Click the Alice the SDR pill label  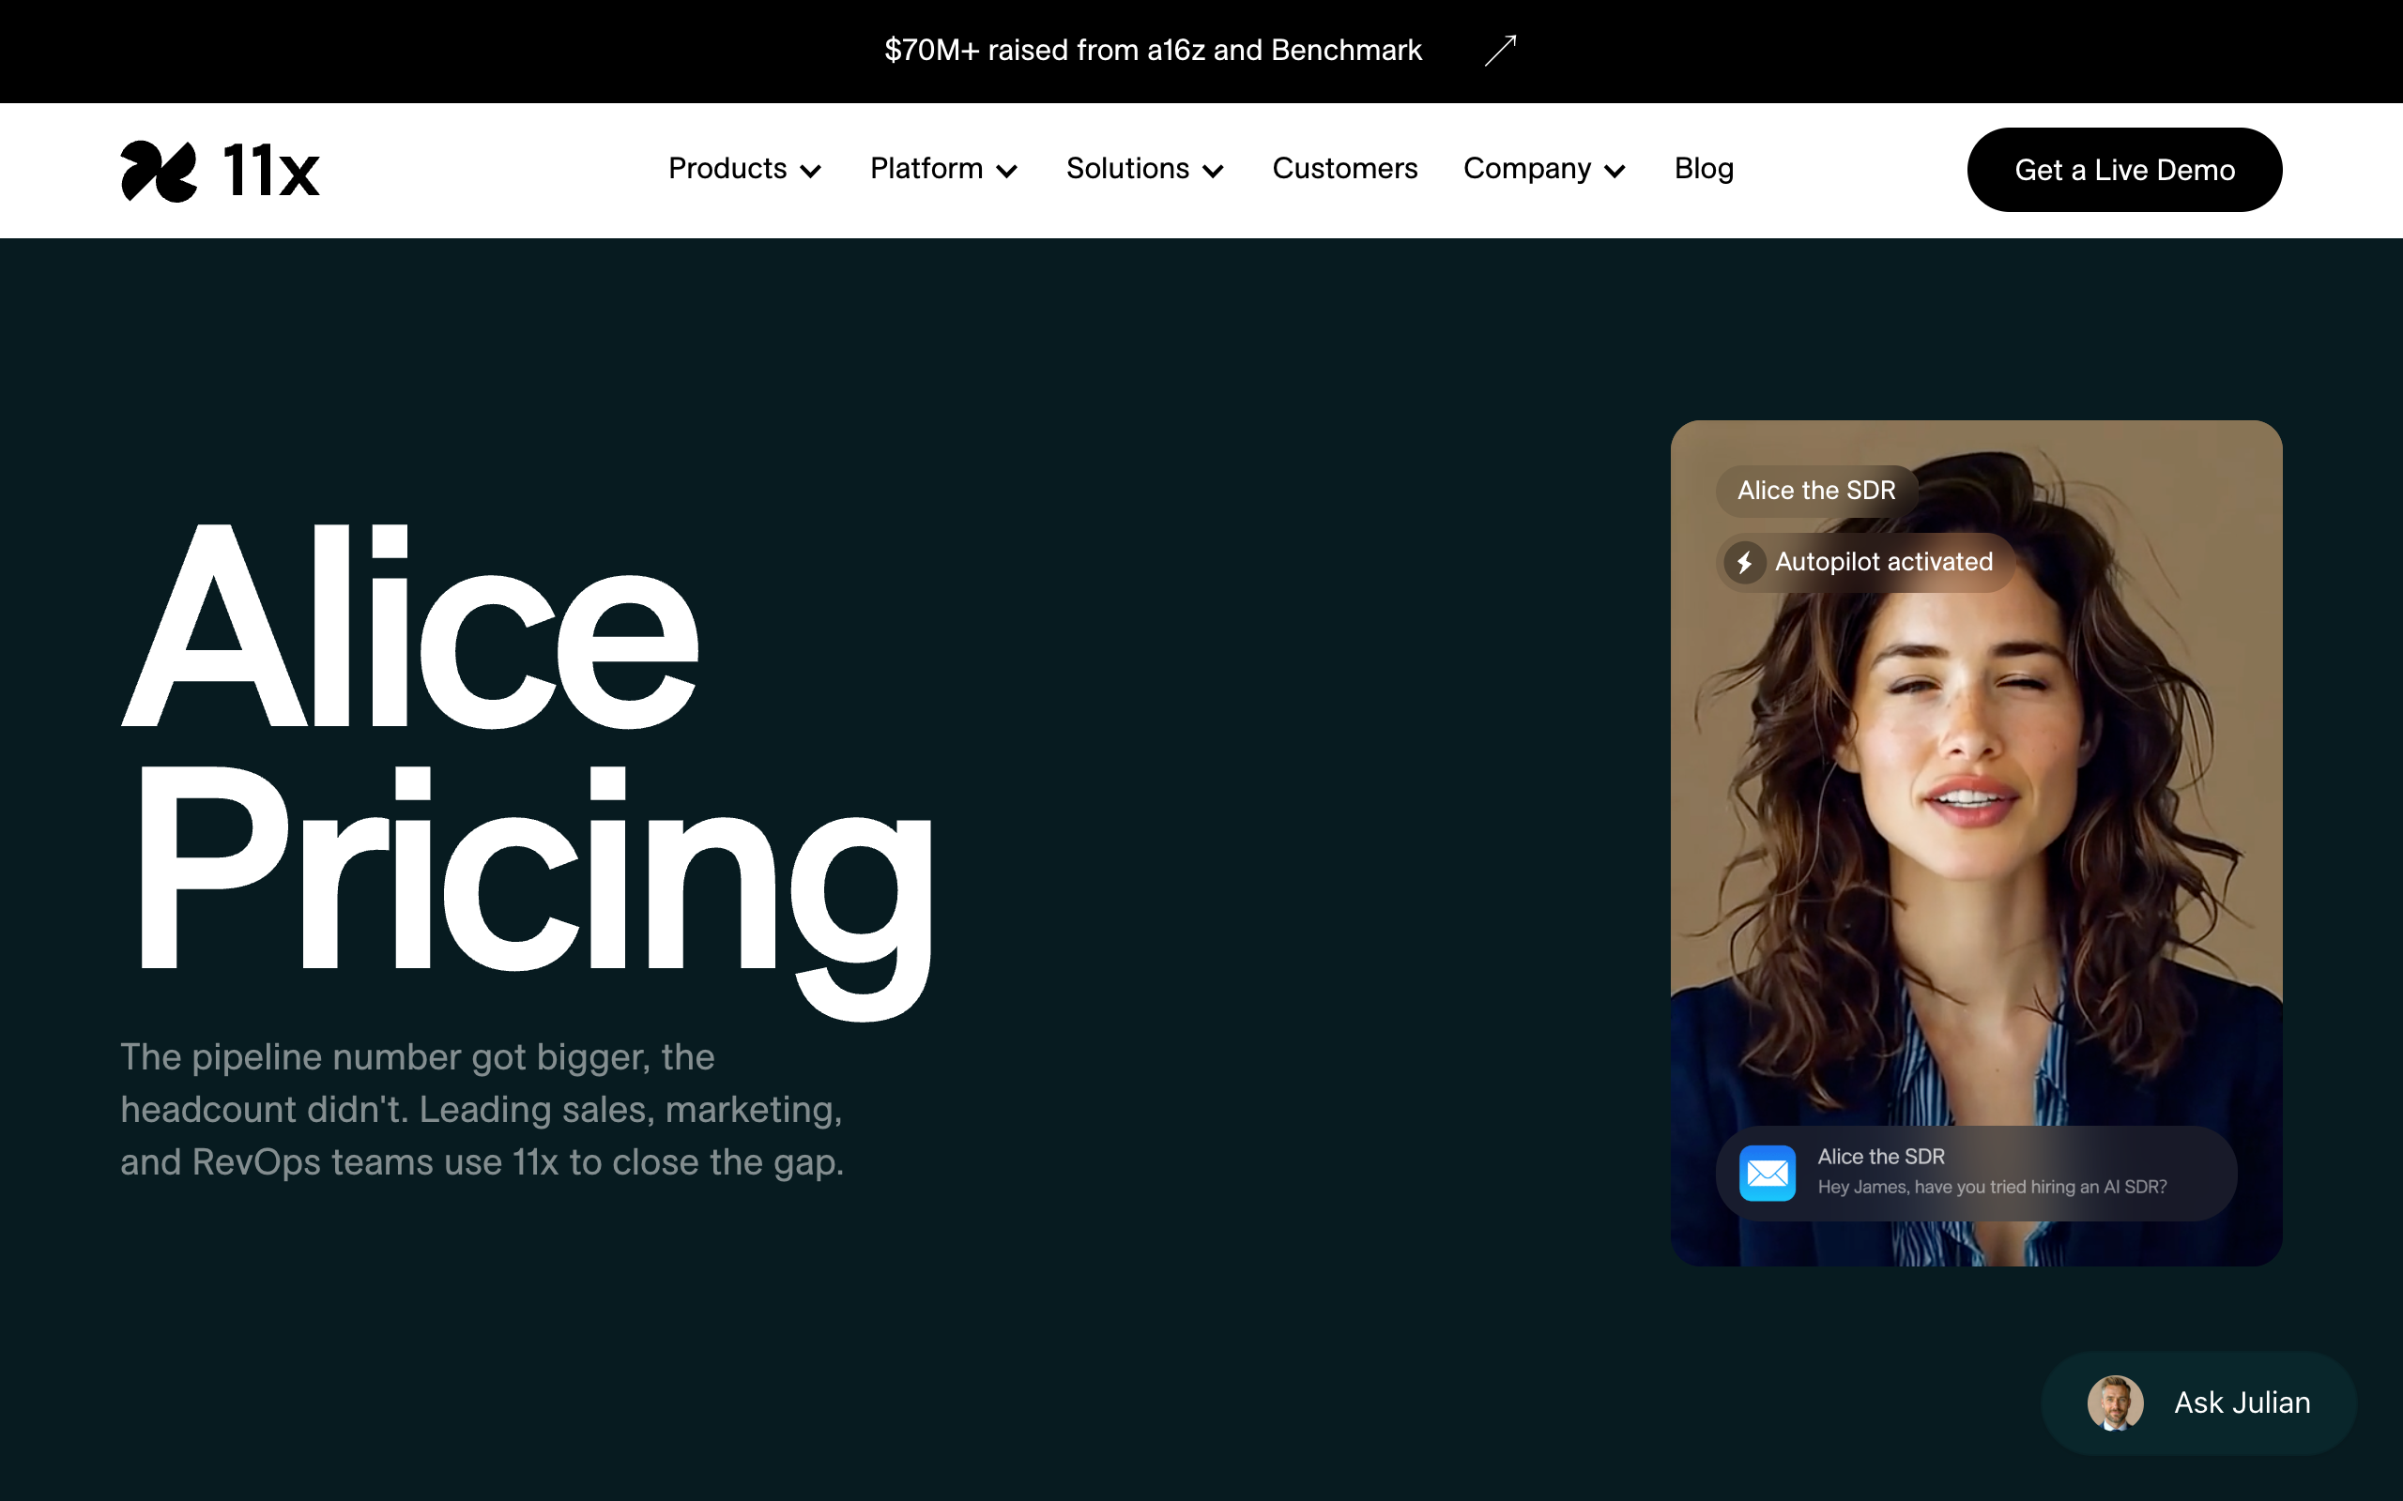(x=1816, y=491)
